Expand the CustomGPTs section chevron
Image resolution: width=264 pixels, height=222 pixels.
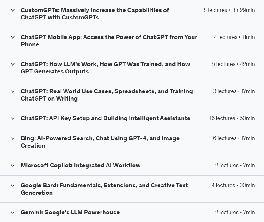click(13, 10)
